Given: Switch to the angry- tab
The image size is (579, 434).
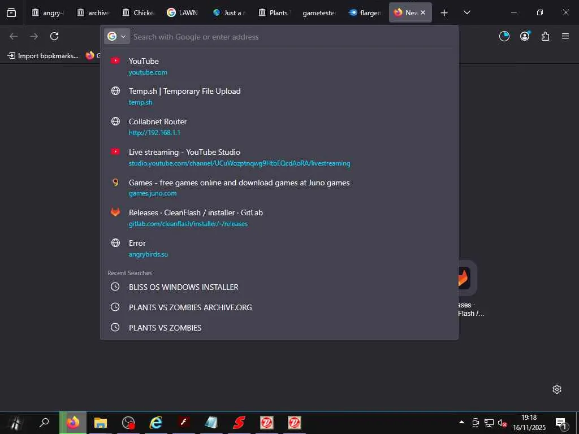Looking at the screenshot, I should 47,13.
